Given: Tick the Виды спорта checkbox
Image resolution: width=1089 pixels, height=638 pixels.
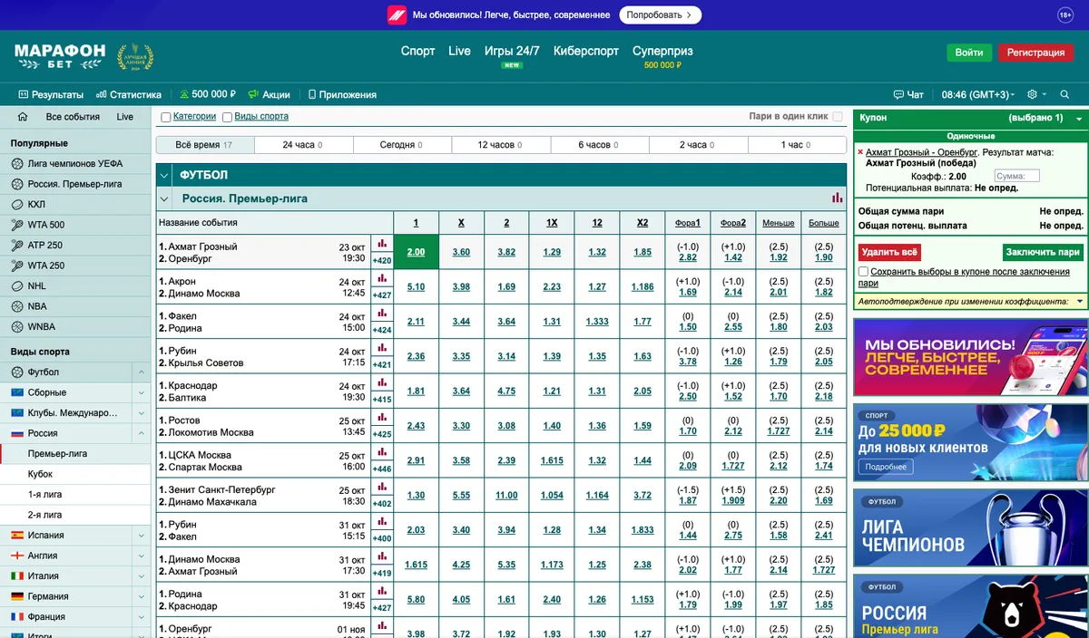Looking at the screenshot, I should pyautogui.click(x=228, y=117).
